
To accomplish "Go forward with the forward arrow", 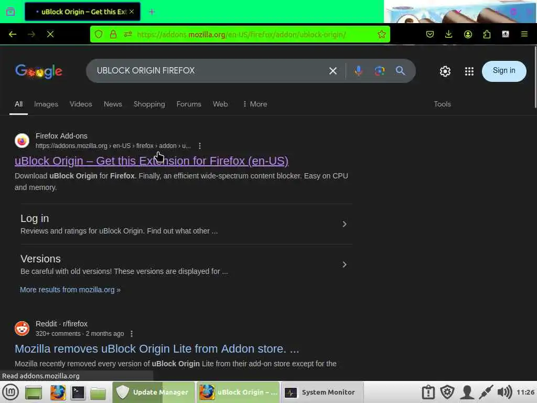I will click(x=31, y=34).
